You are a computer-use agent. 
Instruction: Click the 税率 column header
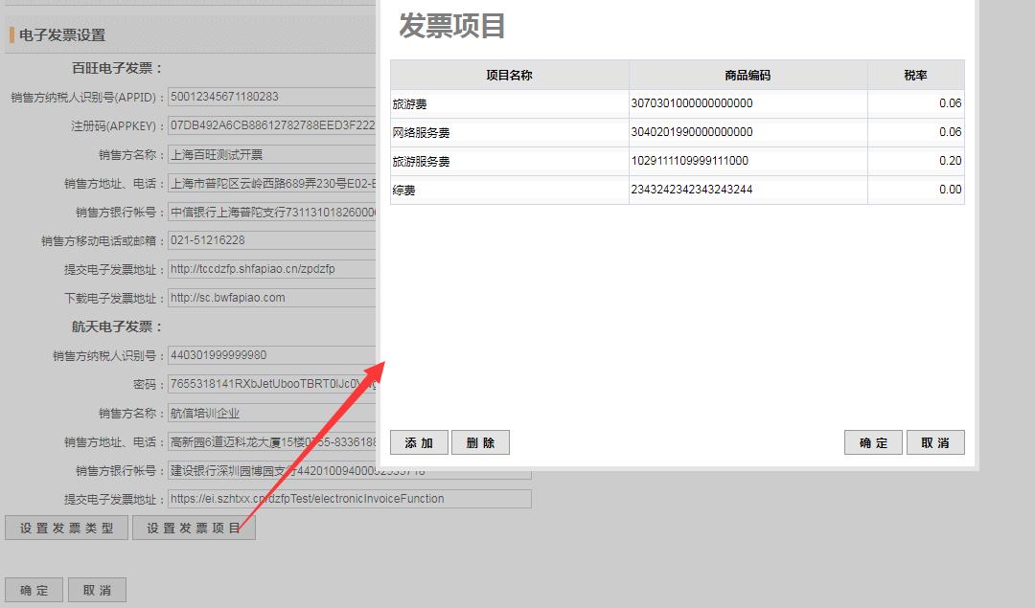click(915, 75)
